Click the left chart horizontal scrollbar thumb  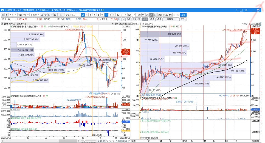click(x=68, y=141)
